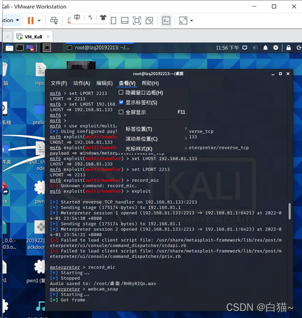Open the console view icon in the VMware toolbar
302x318 pixels.
[166, 21]
